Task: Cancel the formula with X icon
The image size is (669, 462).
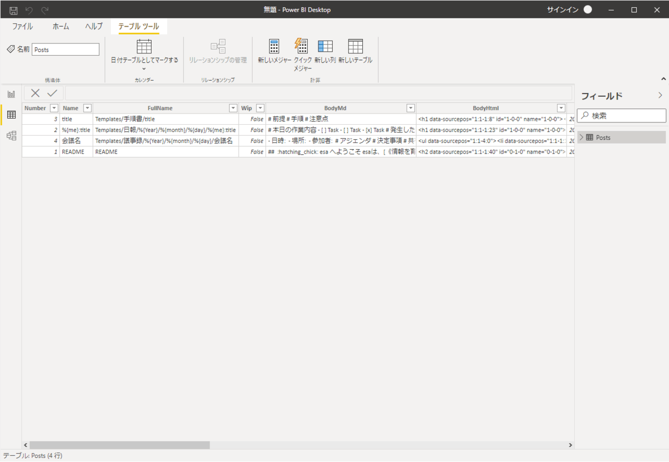Action: 35,93
